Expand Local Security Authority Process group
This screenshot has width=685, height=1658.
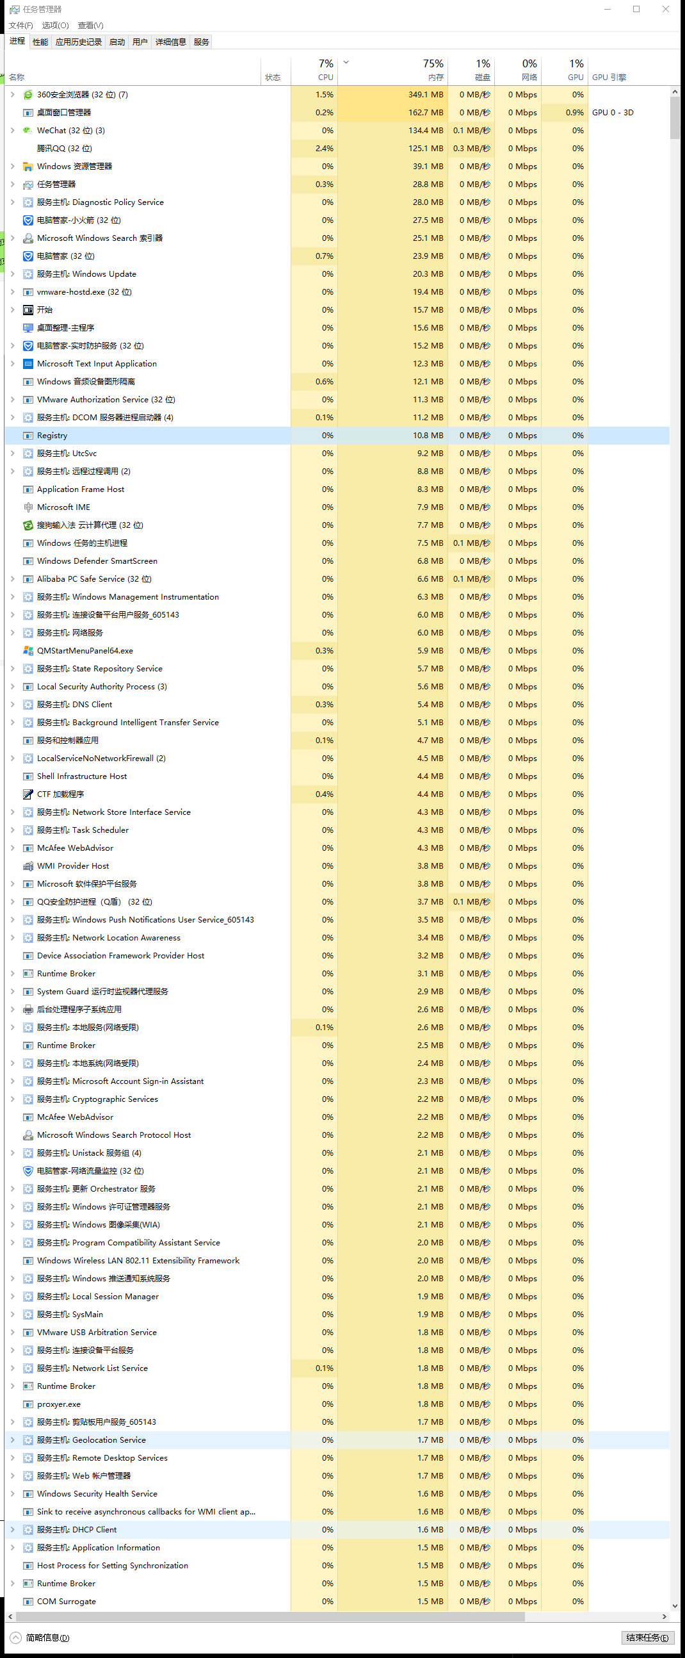[12, 687]
